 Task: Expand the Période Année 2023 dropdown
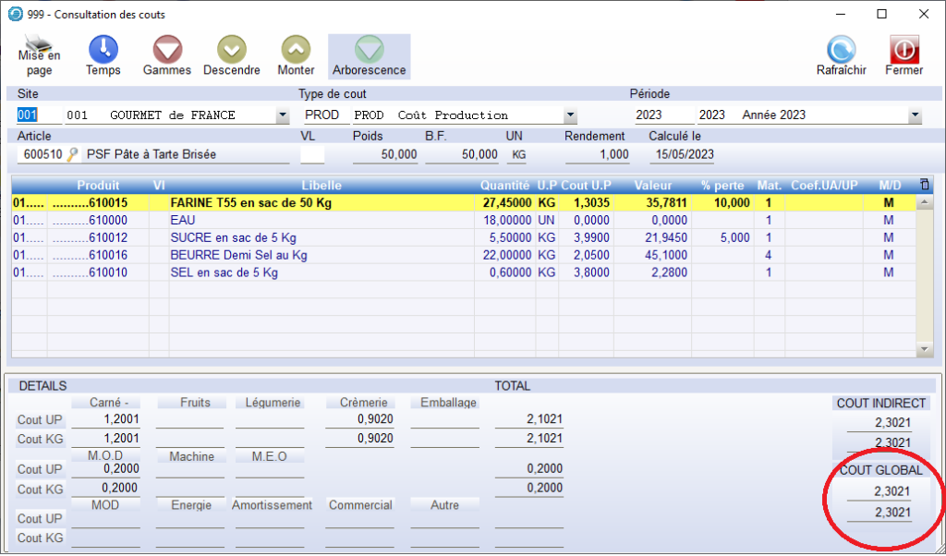pyautogui.click(x=915, y=116)
